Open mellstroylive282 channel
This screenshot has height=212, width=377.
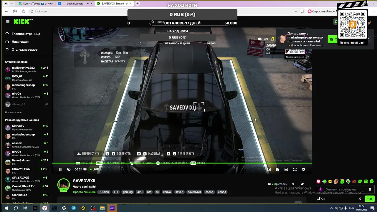pos(27,69)
